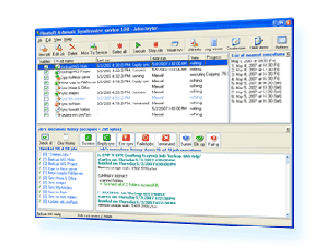
Task: Click the history log scrollbar down arrow
Action: pyautogui.click(x=287, y=214)
